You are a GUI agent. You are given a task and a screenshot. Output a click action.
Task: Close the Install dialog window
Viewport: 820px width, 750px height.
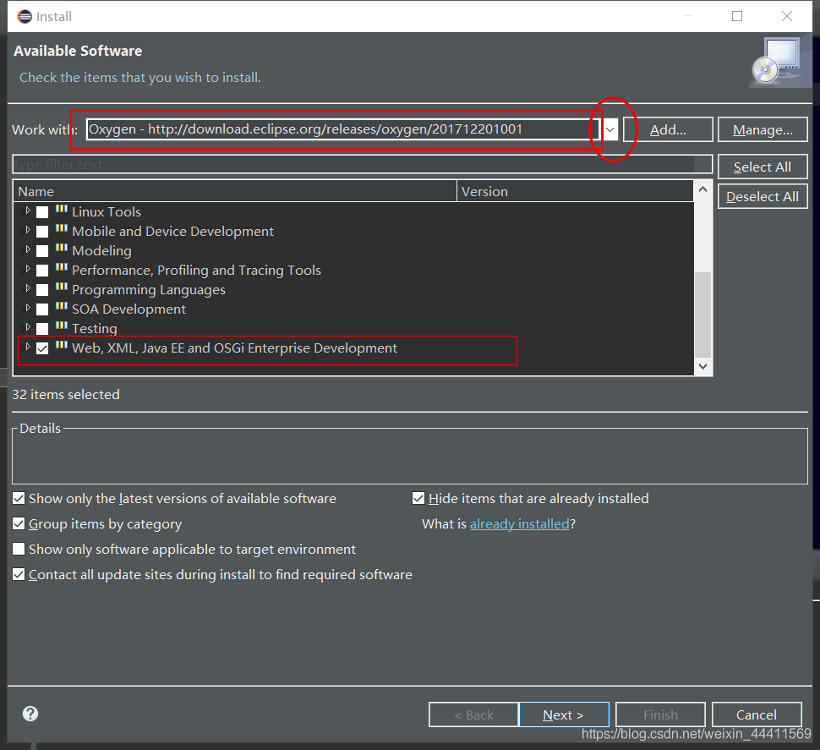(x=786, y=16)
